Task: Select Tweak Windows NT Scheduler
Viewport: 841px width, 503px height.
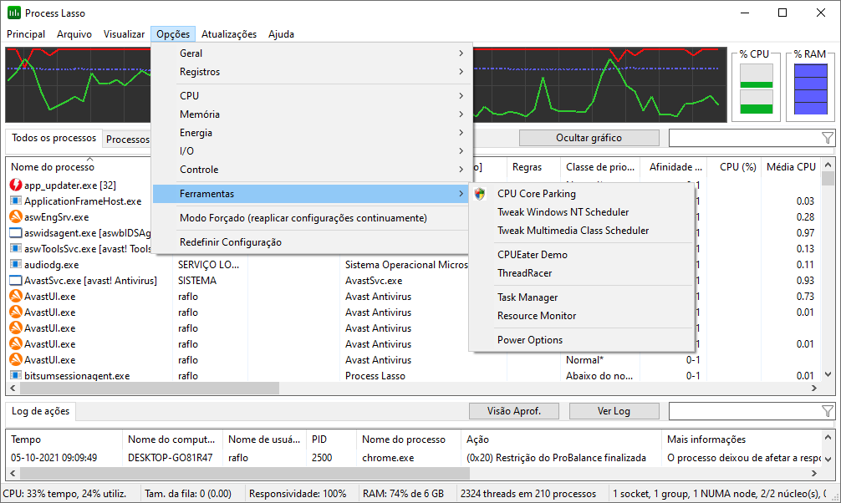Action: tap(563, 212)
